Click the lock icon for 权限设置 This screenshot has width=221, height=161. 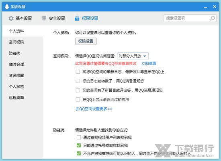click(77, 18)
